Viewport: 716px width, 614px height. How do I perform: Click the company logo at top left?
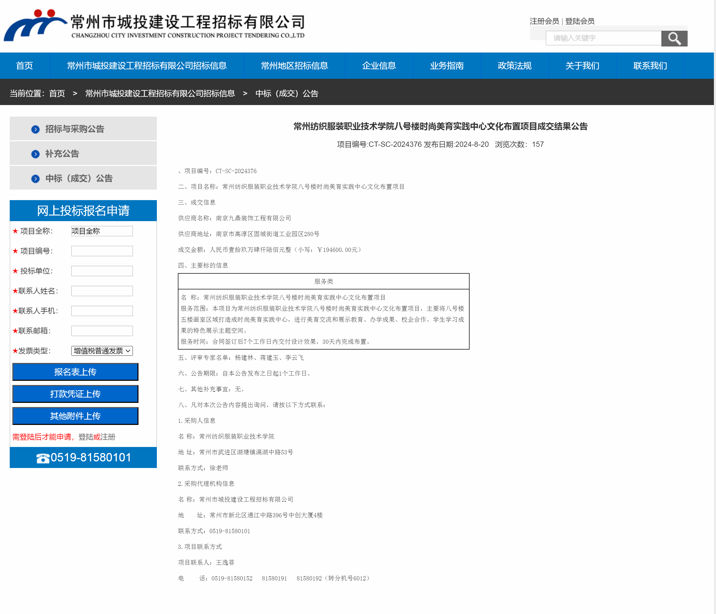[35, 25]
